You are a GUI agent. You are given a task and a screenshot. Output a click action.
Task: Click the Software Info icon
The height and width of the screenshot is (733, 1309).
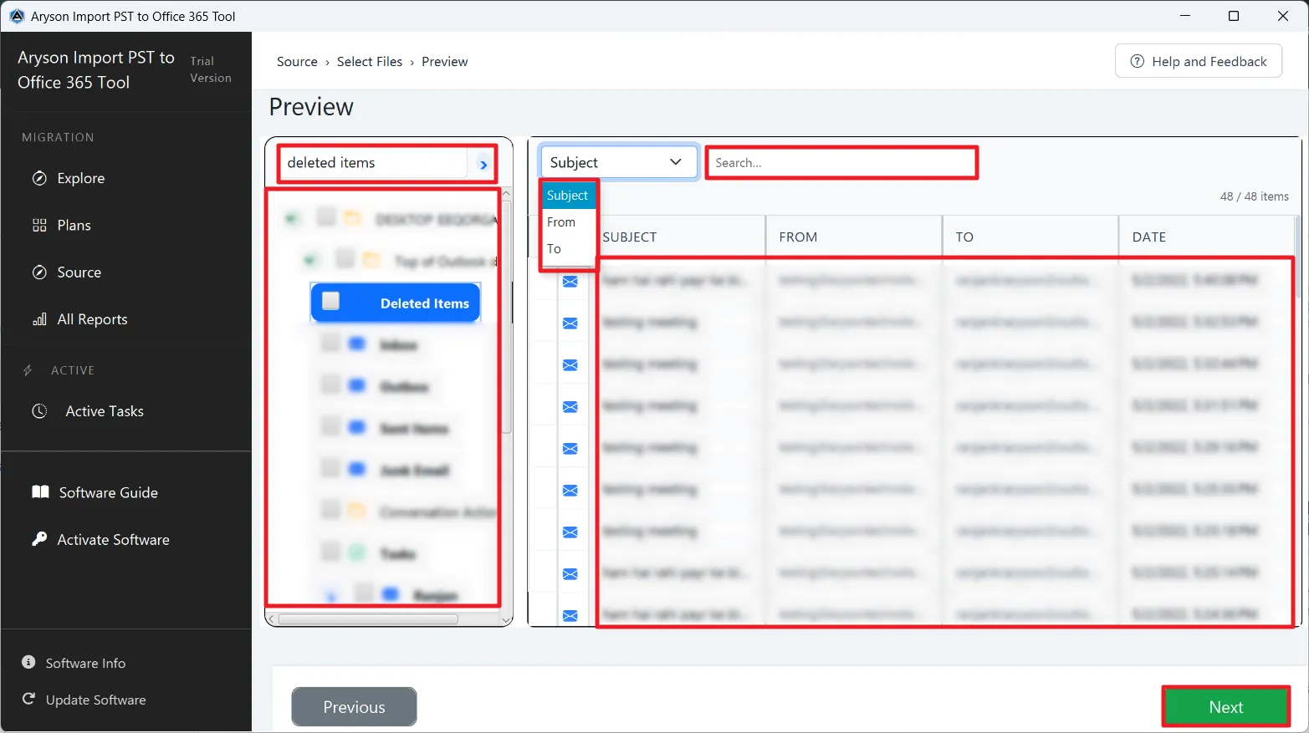[28, 662]
